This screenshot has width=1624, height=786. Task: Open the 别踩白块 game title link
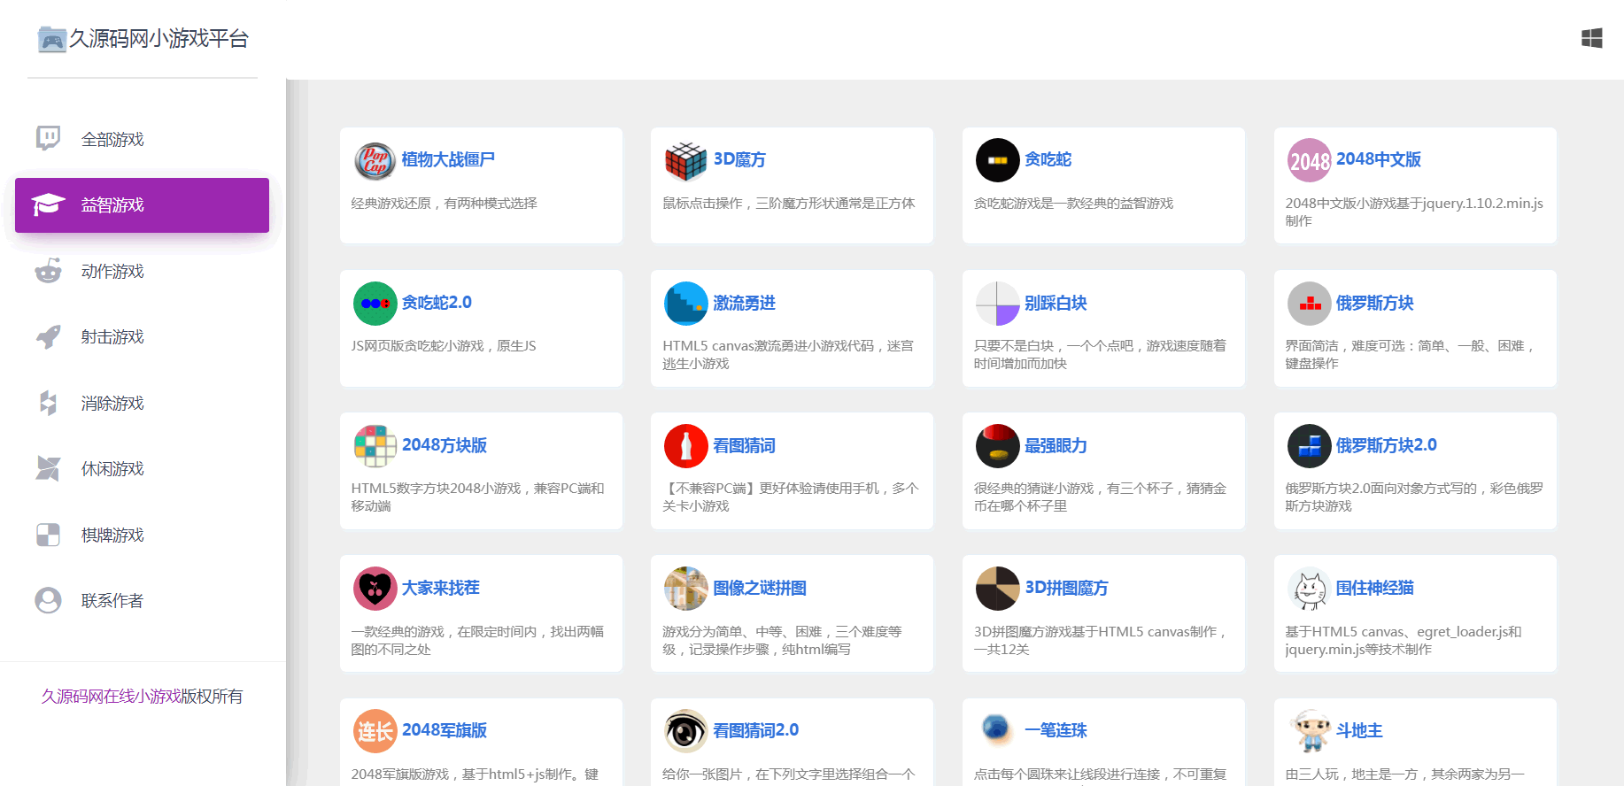tap(1056, 303)
